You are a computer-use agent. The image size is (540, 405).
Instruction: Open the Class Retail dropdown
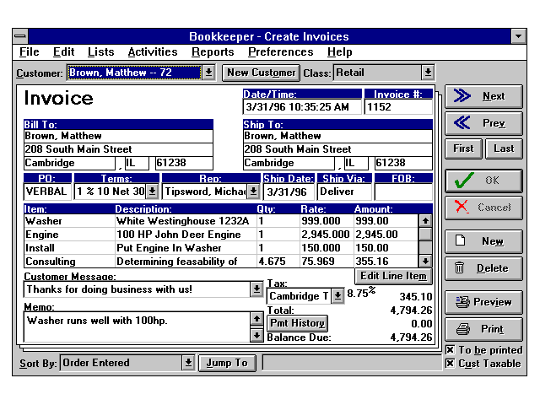pyautogui.click(x=427, y=73)
